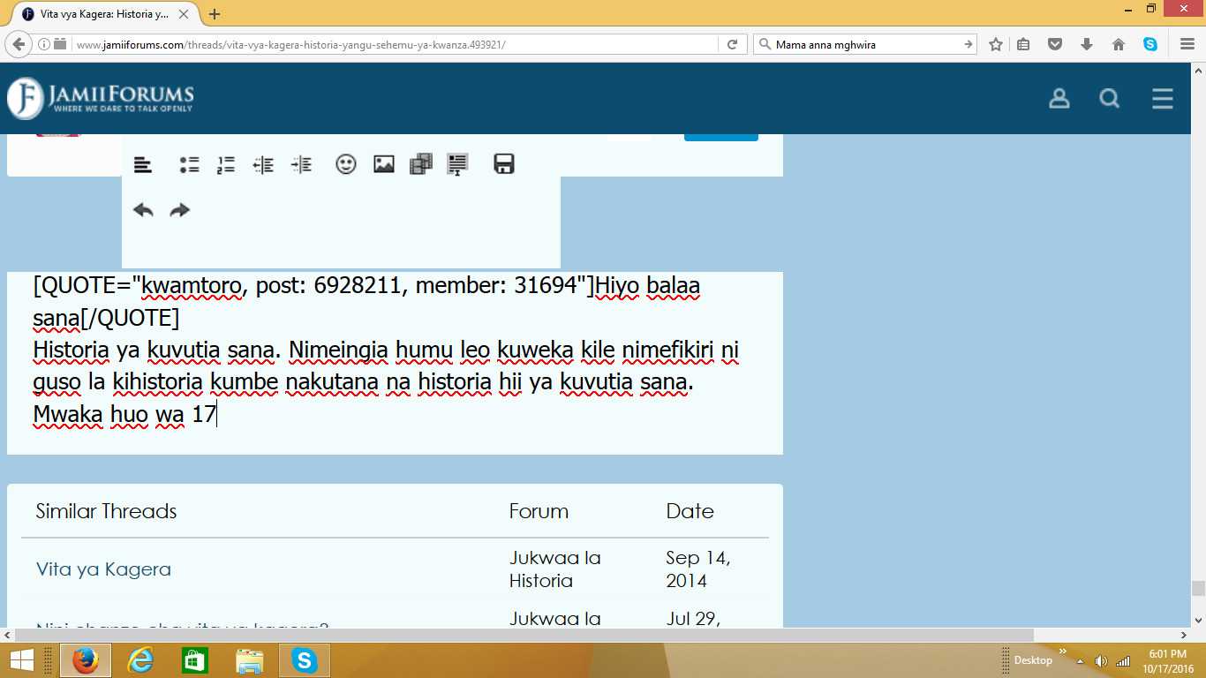Insert an image into the reply

[384, 164]
